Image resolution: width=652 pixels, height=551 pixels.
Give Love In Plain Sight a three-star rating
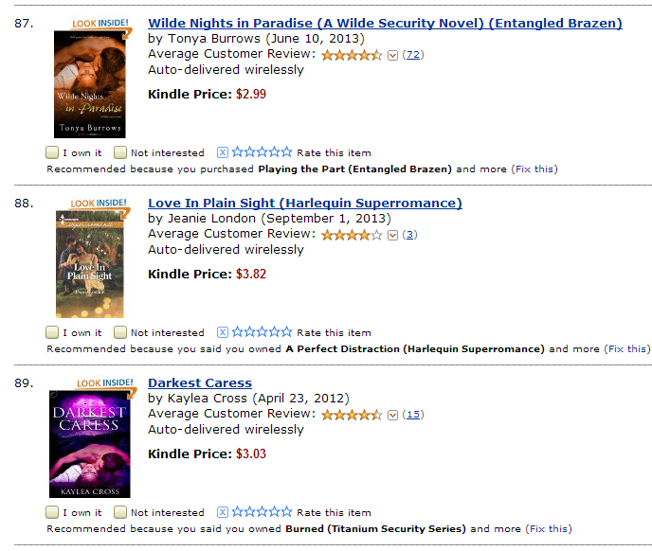tap(262, 332)
